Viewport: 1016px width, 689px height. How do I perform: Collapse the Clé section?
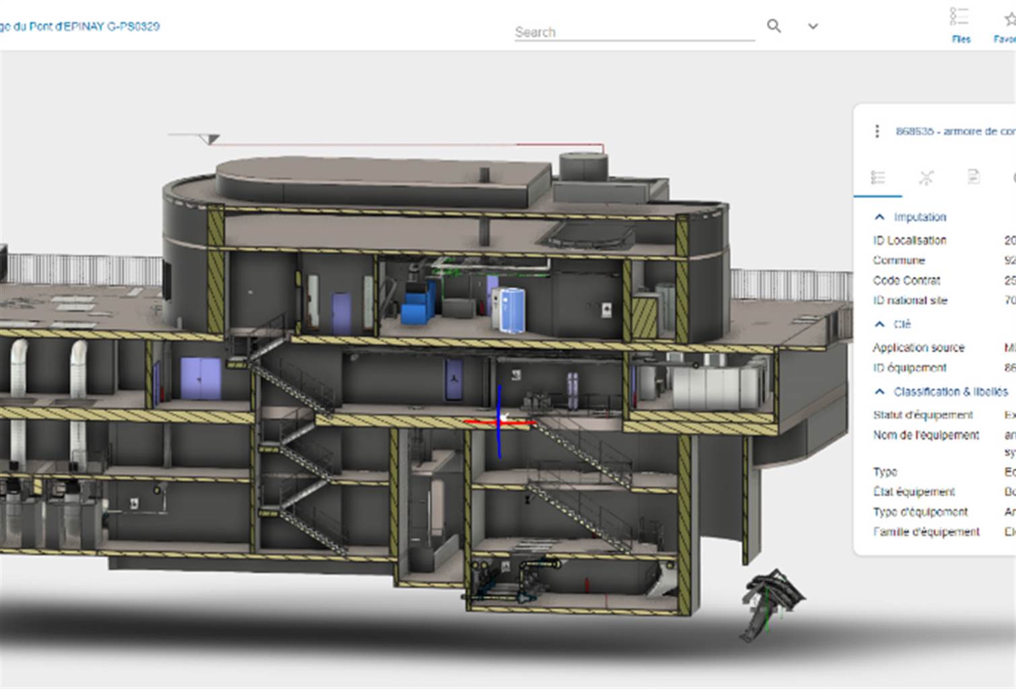pos(879,324)
